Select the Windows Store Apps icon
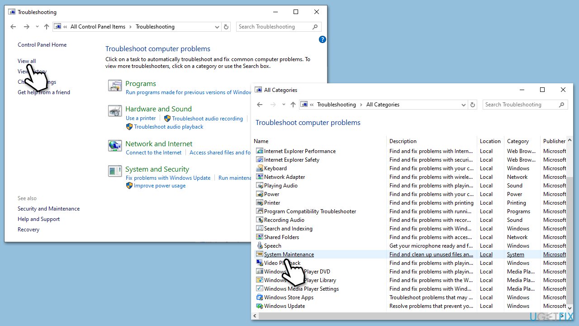 click(259, 297)
